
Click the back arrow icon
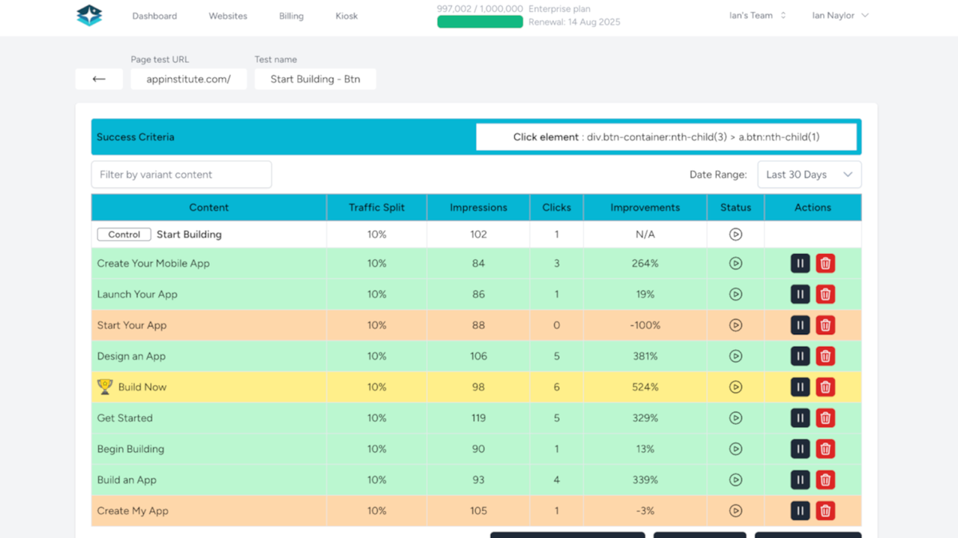[x=98, y=79]
